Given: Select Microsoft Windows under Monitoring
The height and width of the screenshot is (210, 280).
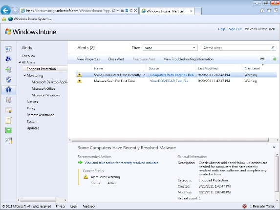Looking at the screenshot, I should click(46, 95).
